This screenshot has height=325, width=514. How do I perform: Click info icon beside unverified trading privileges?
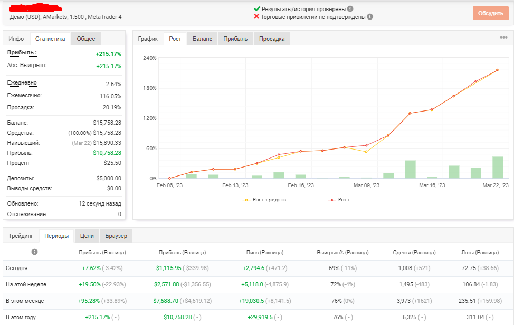370,17
